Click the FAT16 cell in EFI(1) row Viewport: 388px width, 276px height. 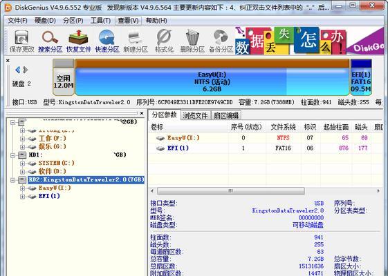[283, 148]
